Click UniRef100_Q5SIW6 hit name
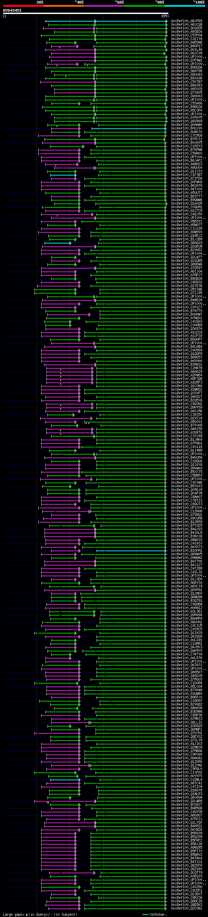 (187, 290)
